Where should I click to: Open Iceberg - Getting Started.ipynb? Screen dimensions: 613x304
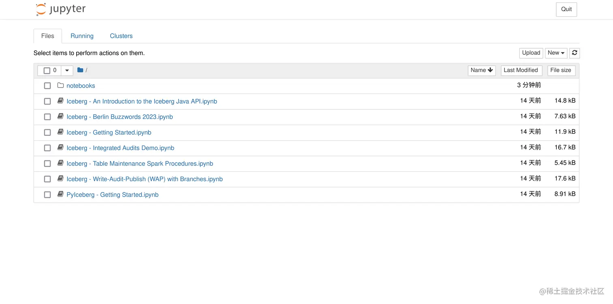pyautogui.click(x=109, y=133)
